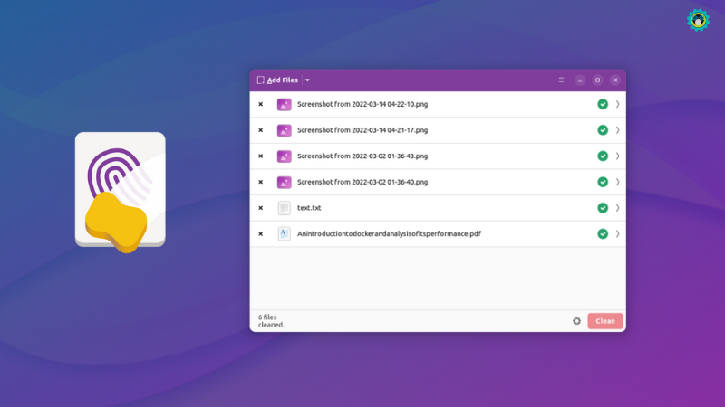The image size is (725, 407).
Task: Close the Metadata Cleaner window
Action: point(615,80)
